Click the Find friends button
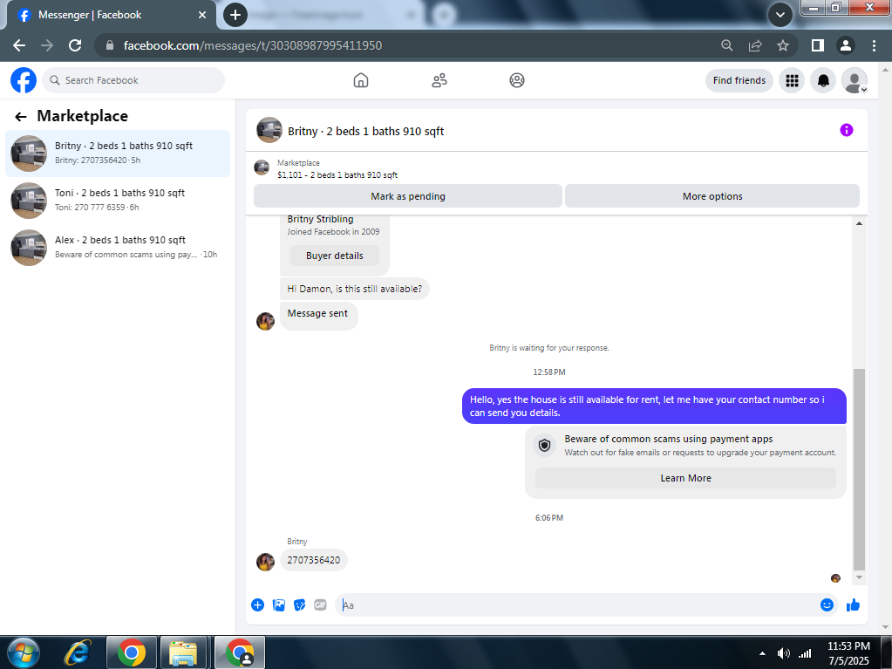 click(x=739, y=80)
